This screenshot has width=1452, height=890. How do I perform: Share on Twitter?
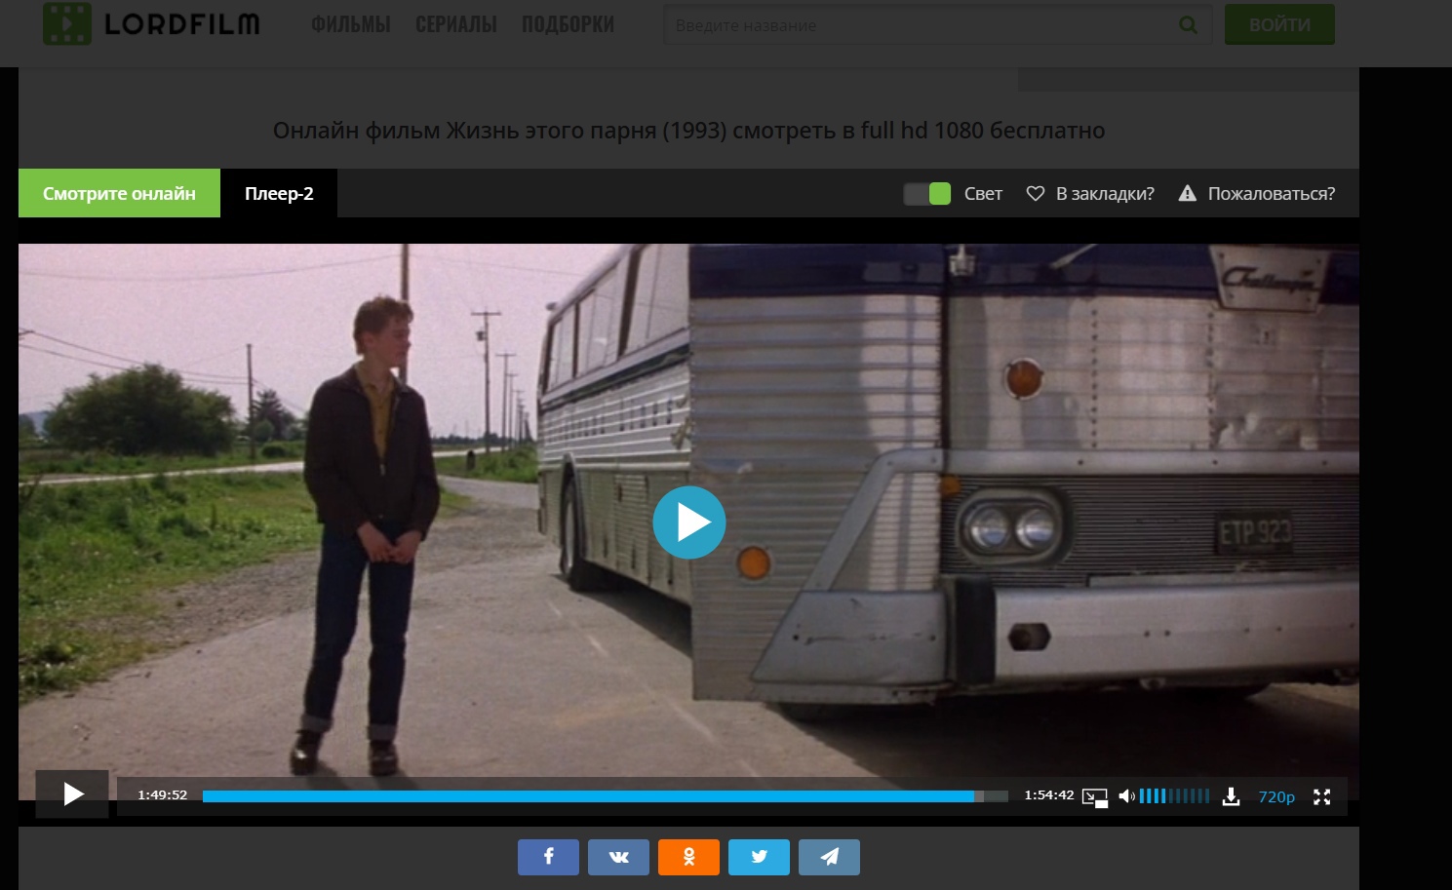(x=759, y=857)
